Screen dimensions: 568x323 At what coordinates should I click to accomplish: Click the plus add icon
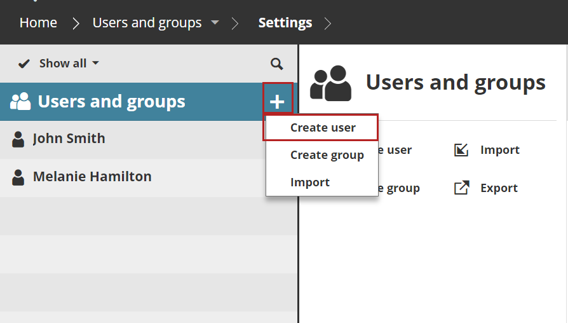click(x=277, y=101)
